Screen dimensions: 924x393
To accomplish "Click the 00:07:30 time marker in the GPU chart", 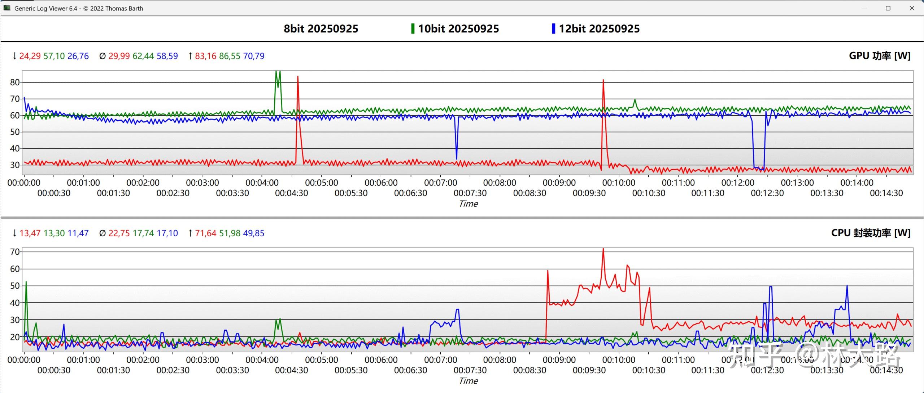I will (470, 193).
